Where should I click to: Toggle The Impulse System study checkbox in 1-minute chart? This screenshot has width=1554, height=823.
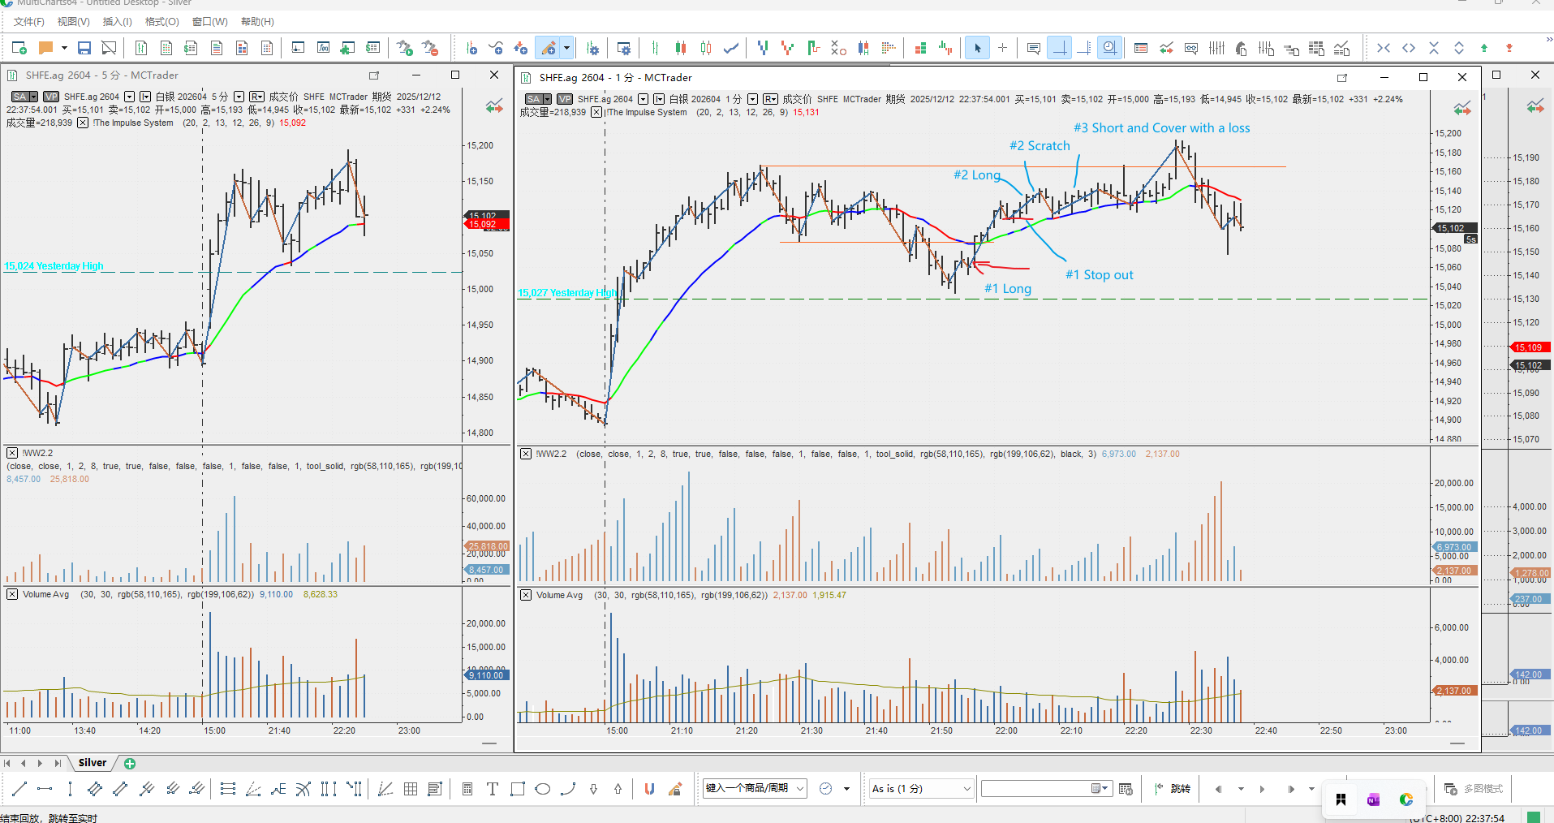pyautogui.click(x=596, y=112)
